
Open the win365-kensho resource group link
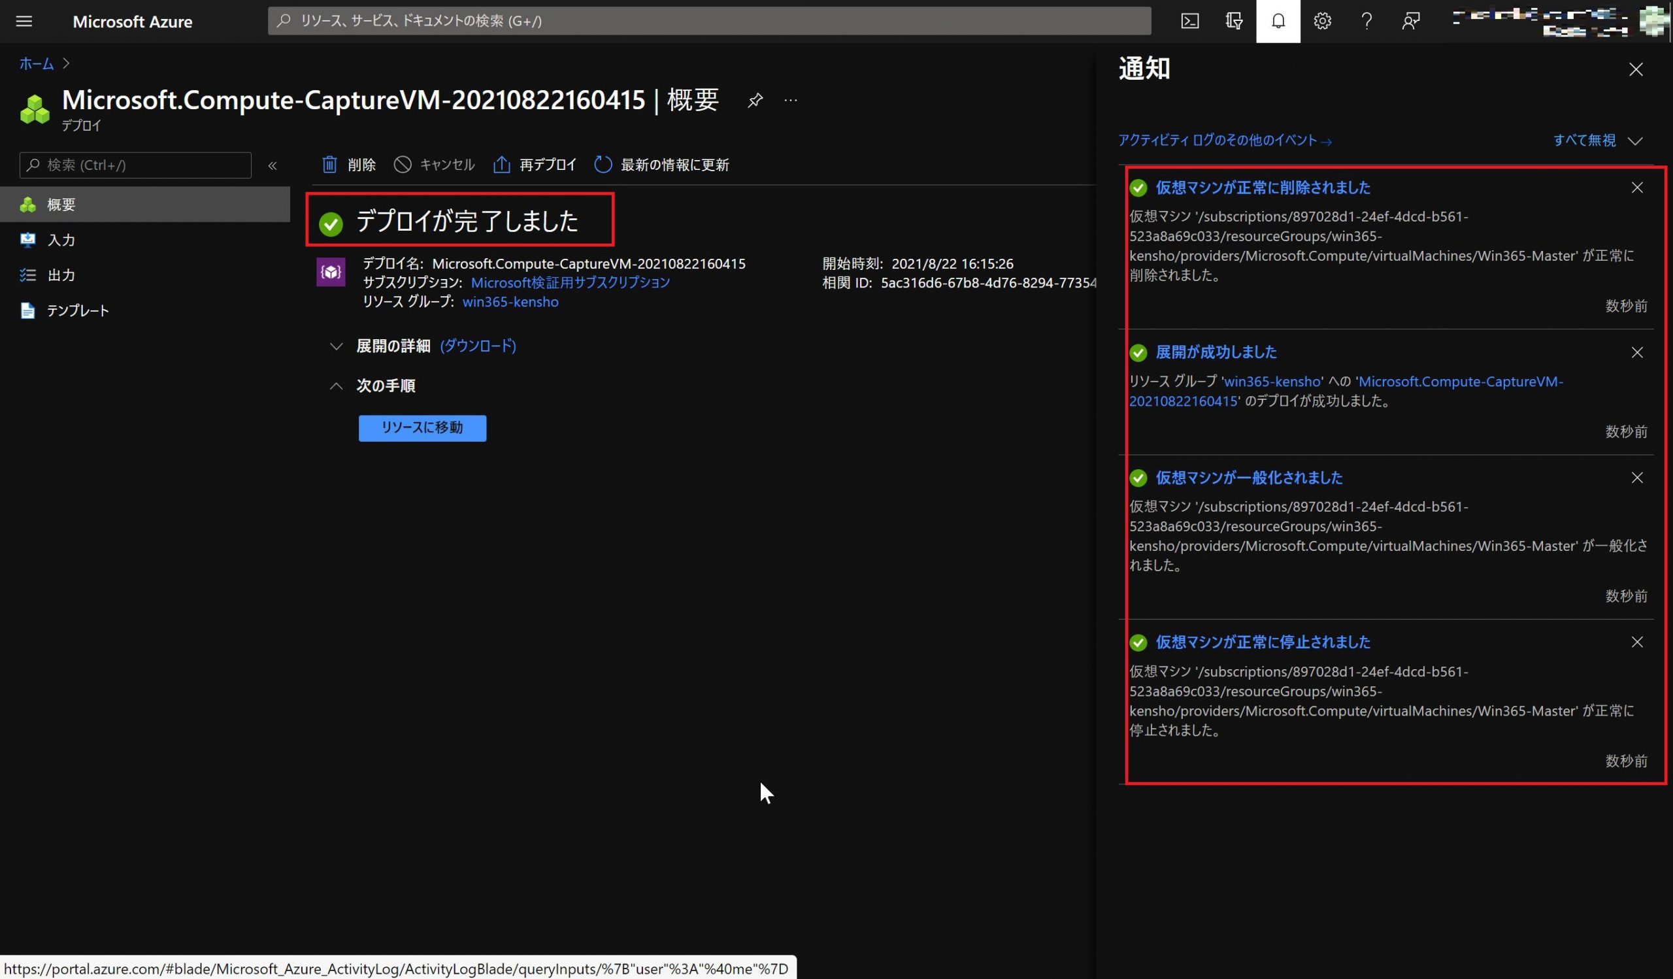point(510,302)
